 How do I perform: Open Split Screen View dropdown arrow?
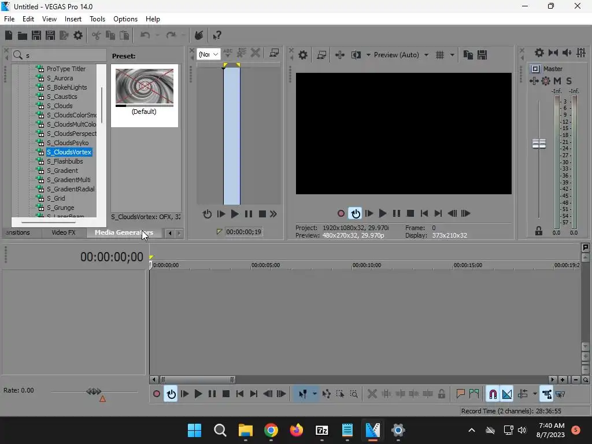[368, 55]
